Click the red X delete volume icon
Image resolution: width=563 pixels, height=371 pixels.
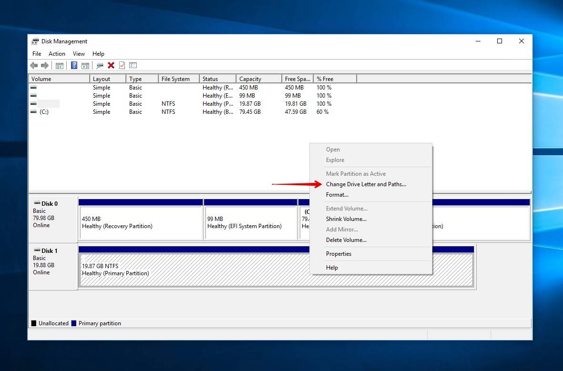click(x=111, y=65)
